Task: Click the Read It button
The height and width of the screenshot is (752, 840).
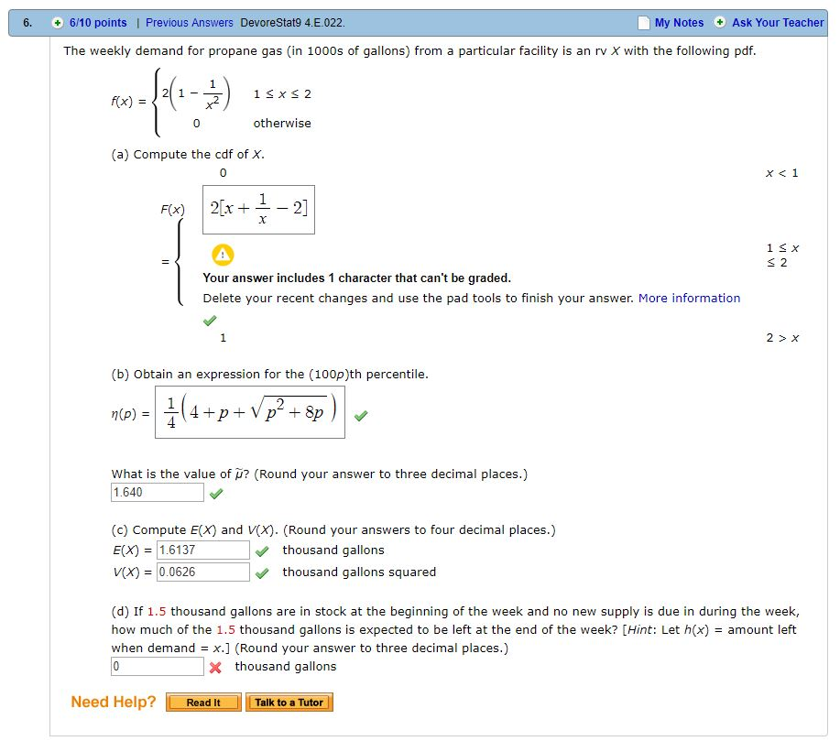Action: [x=202, y=703]
